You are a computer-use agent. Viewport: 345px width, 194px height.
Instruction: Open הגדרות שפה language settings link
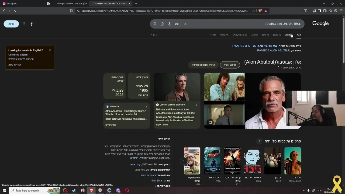click(15, 65)
